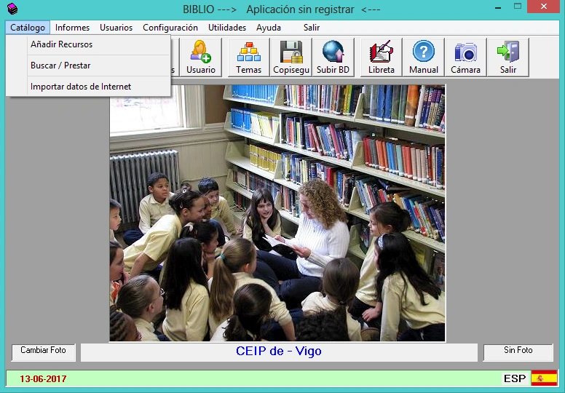Open the Usuarios menu

pyautogui.click(x=116, y=28)
